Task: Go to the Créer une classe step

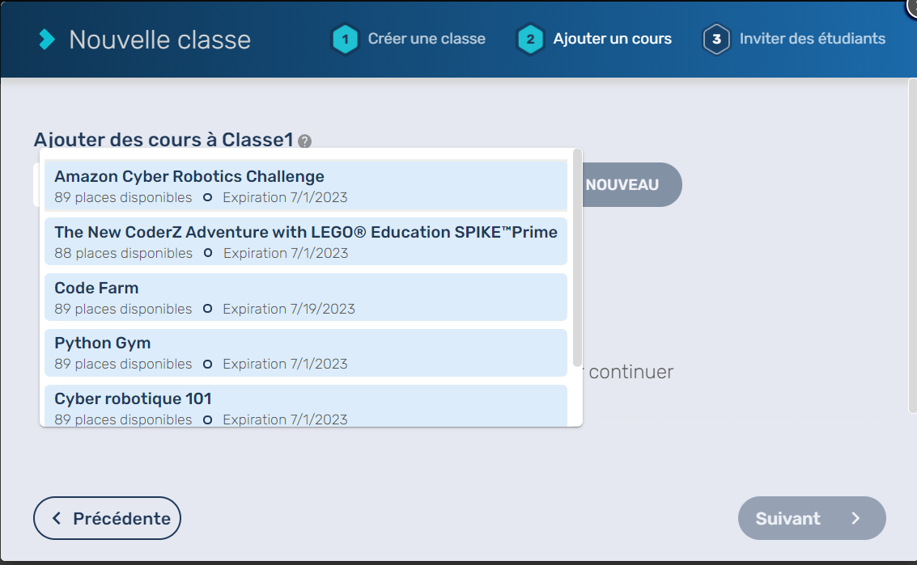Action: tap(427, 39)
